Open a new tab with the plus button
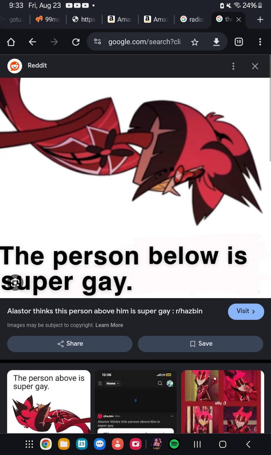Screen dimensions: 271x455 [x=260, y=19]
